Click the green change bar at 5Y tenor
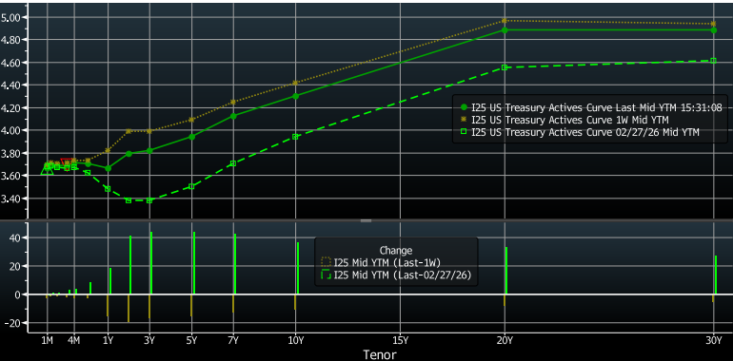733x361 pixels. pos(194,263)
